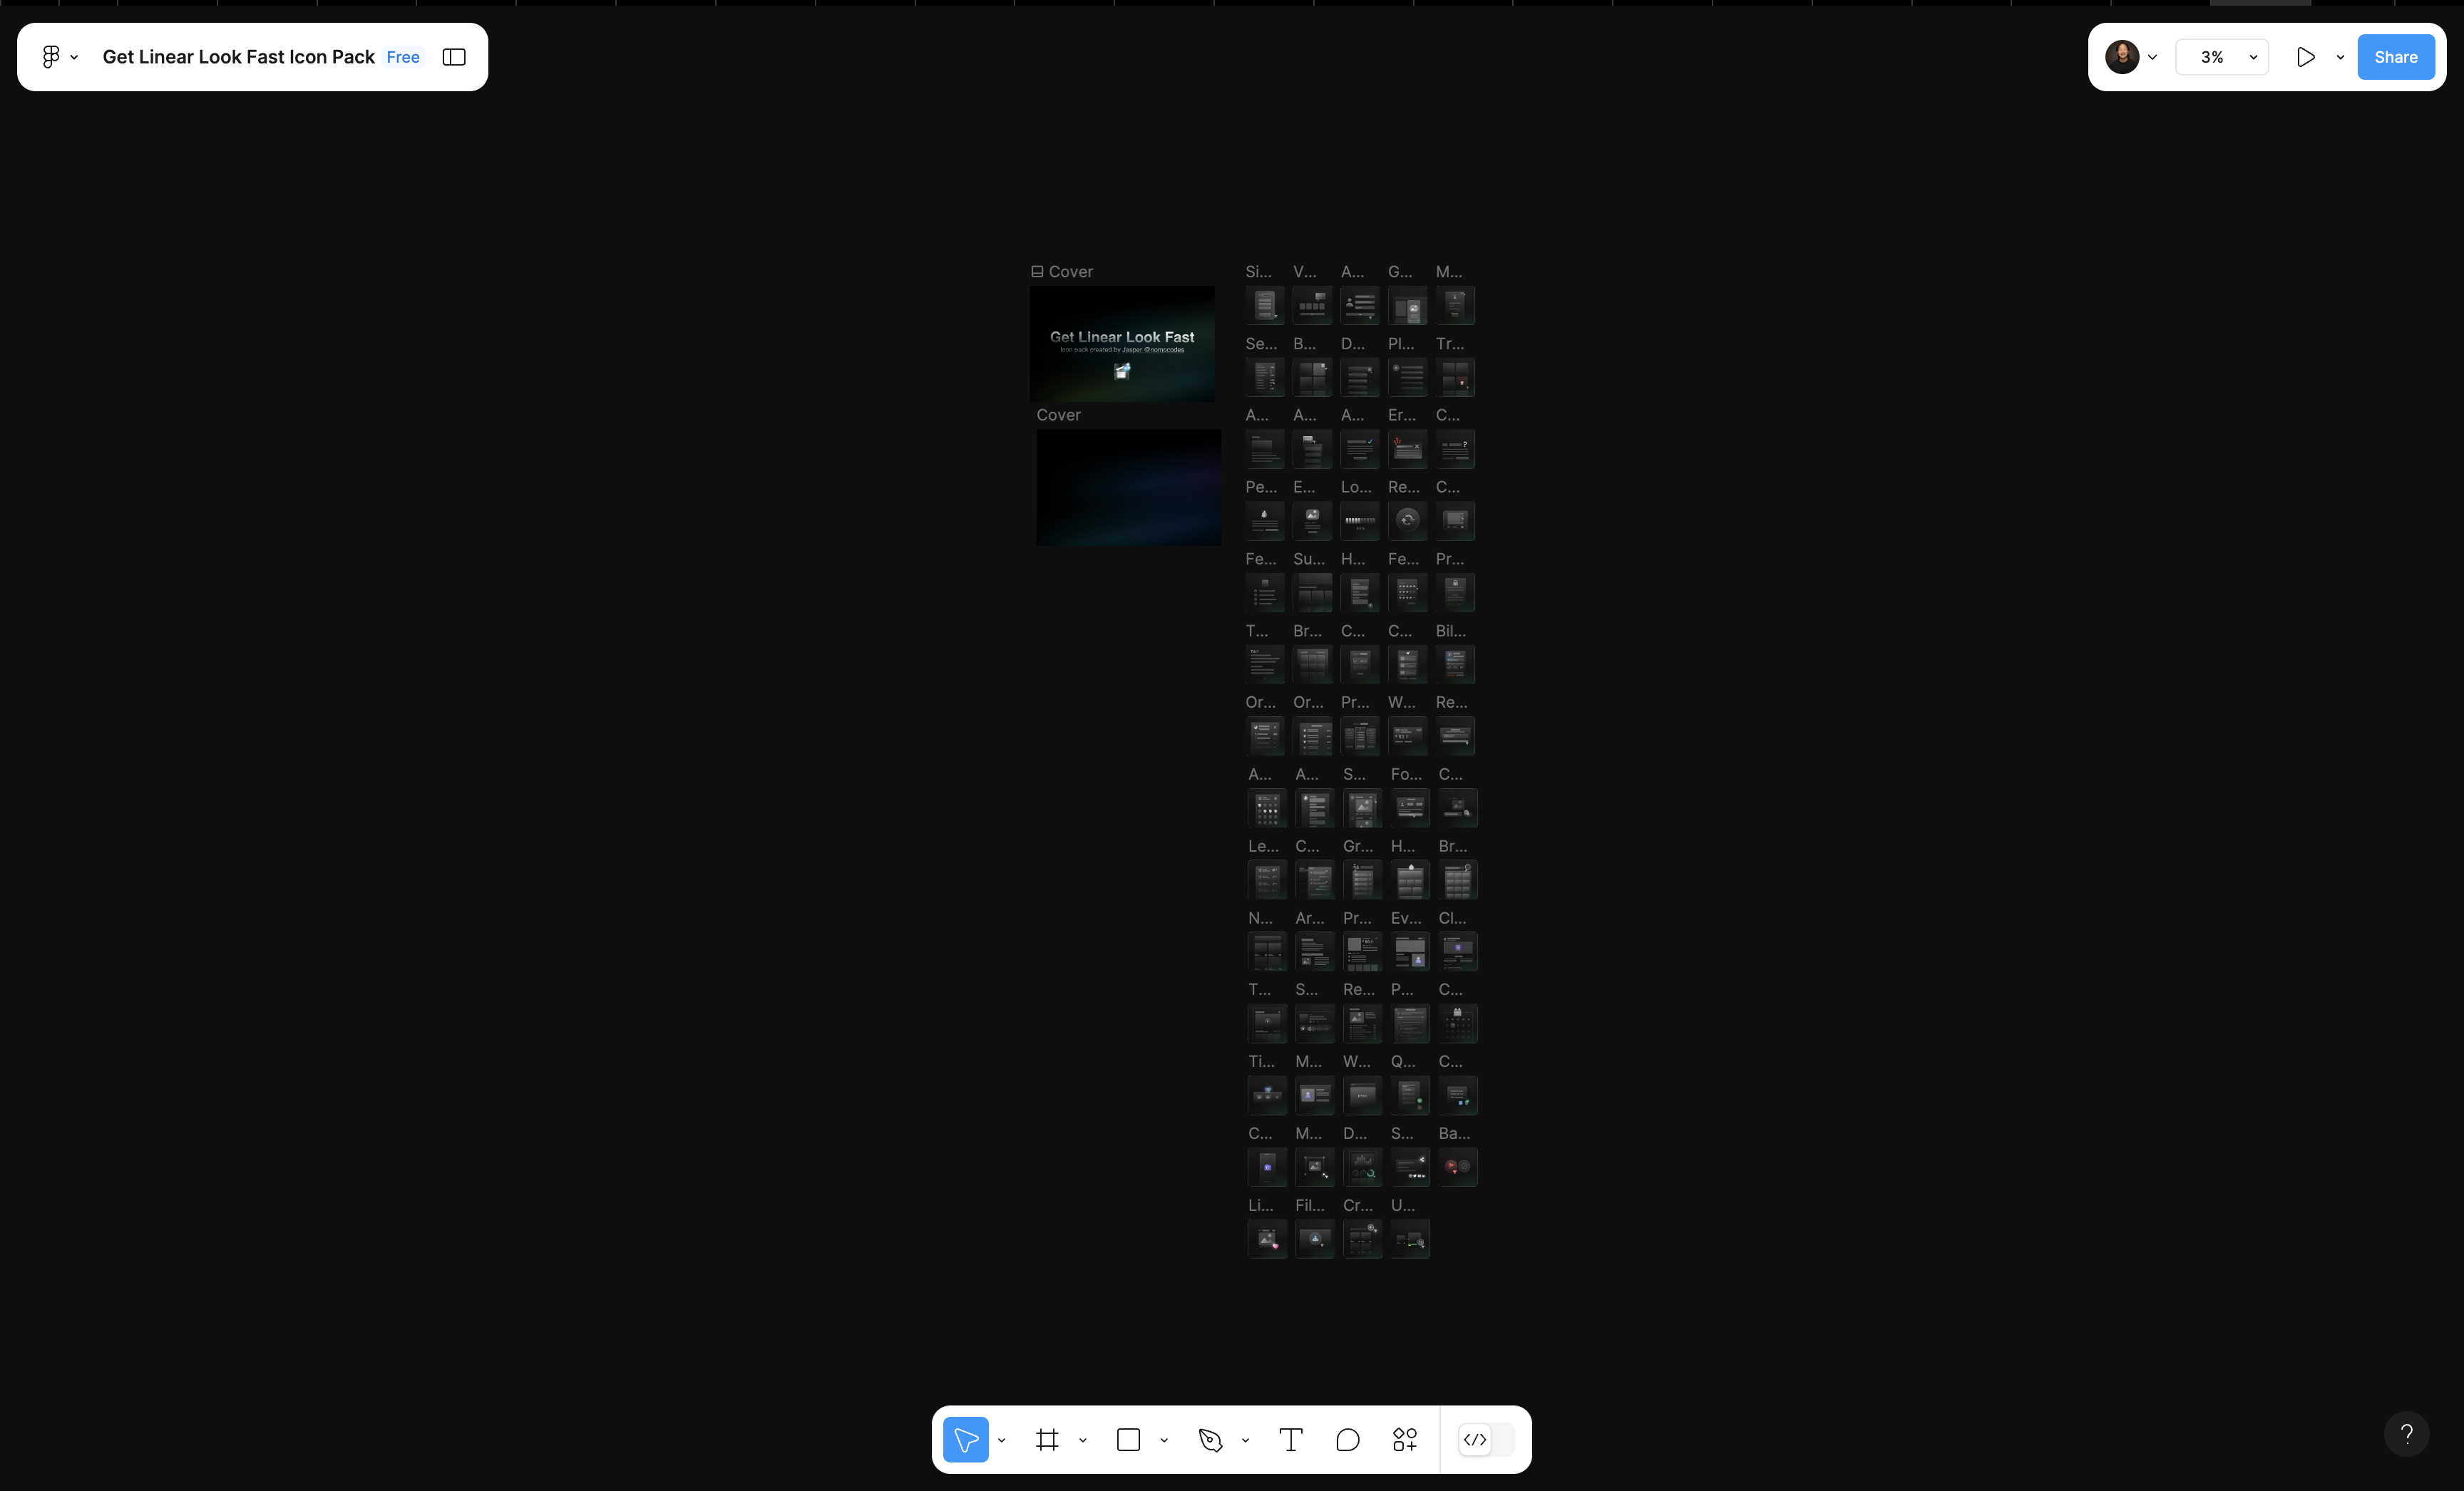This screenshot has width=2464, height=1491.
Task: Select the Frame tool
Action: 1047,1439
